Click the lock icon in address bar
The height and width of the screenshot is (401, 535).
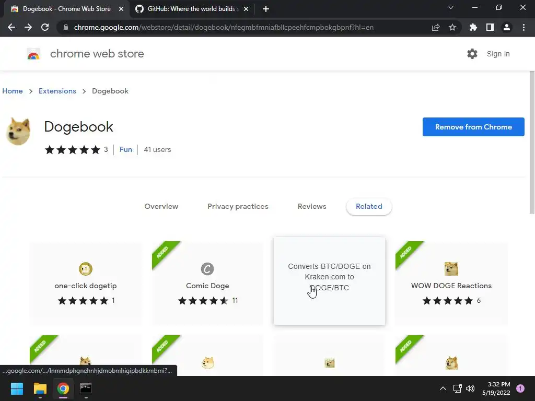pyautogui.click(x=66, y=27)
